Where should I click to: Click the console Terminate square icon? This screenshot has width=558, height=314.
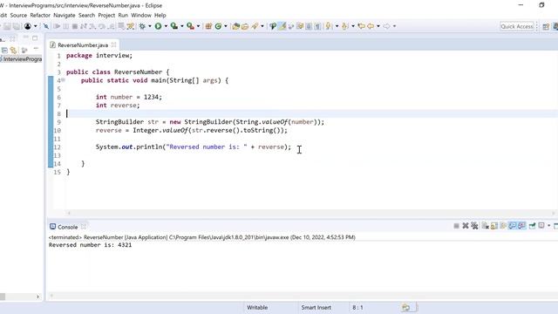[x=456, y=226]
